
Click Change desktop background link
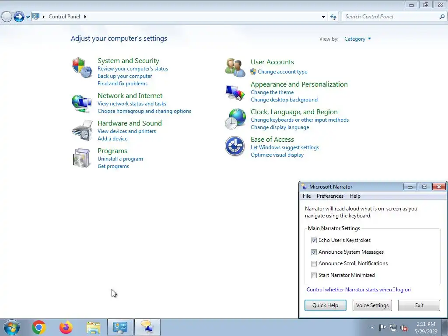click(x=284, y=100)
